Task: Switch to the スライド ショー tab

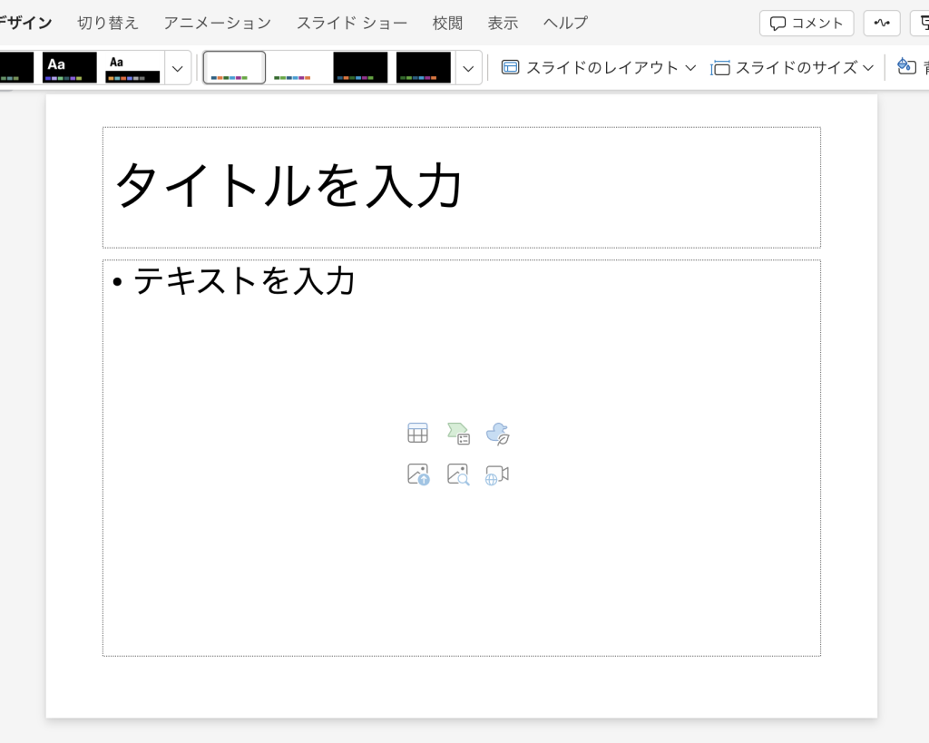Action: [x=352, y=23]
